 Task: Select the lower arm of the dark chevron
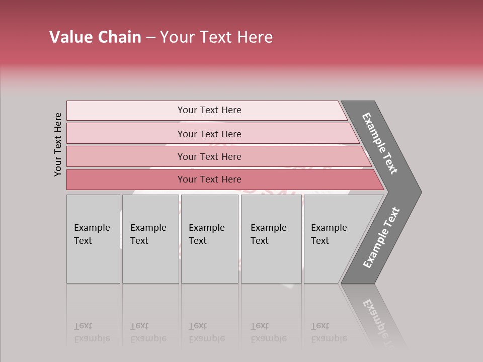[381, 237]
